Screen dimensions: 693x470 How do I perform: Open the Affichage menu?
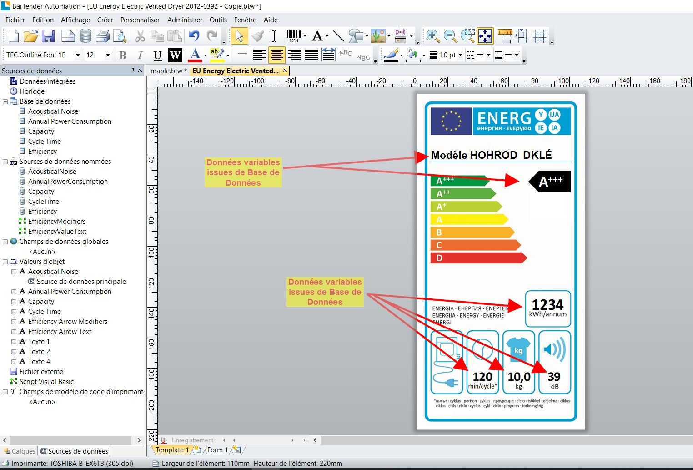tap(75, 20)
